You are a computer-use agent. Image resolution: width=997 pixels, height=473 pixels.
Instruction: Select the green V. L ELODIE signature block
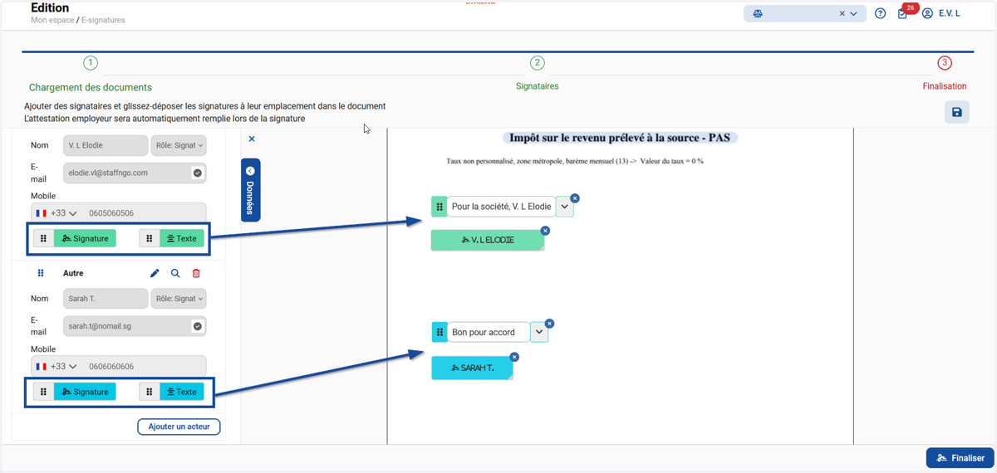click(488, 240)
